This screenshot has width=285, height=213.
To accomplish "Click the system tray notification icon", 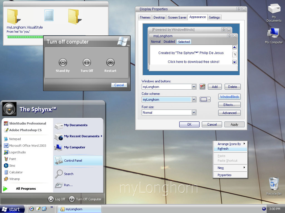I will [264, 209].
